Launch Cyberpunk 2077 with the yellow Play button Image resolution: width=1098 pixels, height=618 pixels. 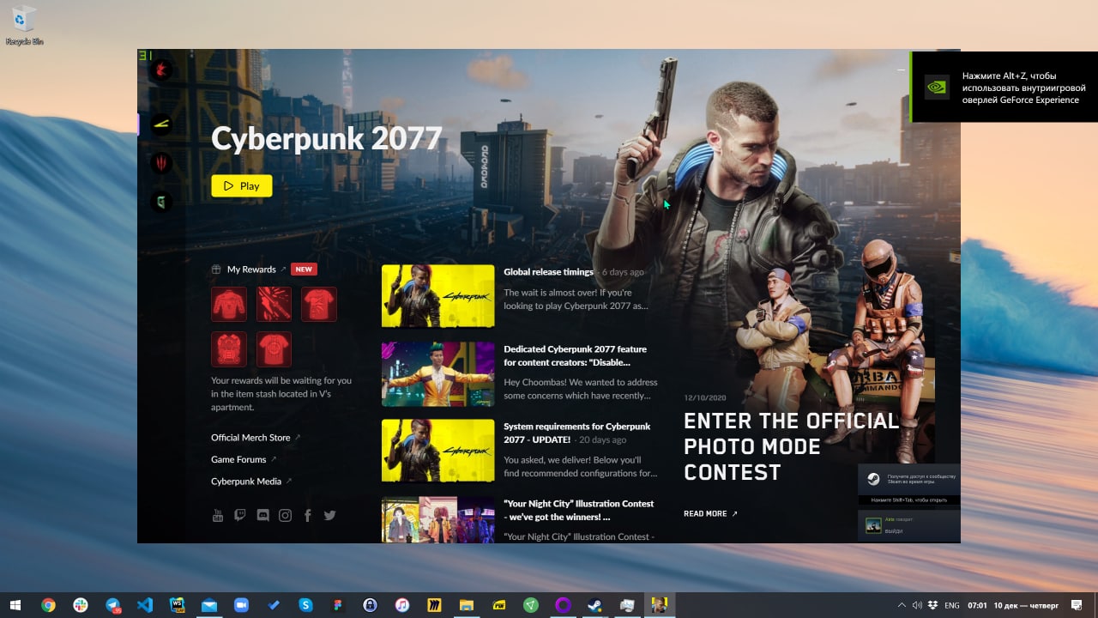242,185
